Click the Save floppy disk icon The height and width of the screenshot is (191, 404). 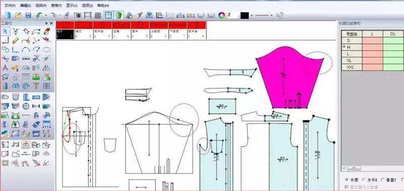(28, 16)
